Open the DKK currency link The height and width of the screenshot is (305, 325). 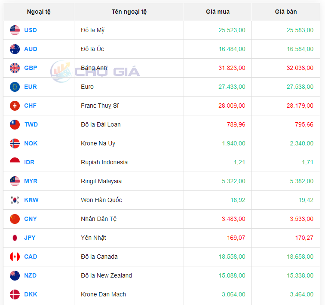pos(31,294)
